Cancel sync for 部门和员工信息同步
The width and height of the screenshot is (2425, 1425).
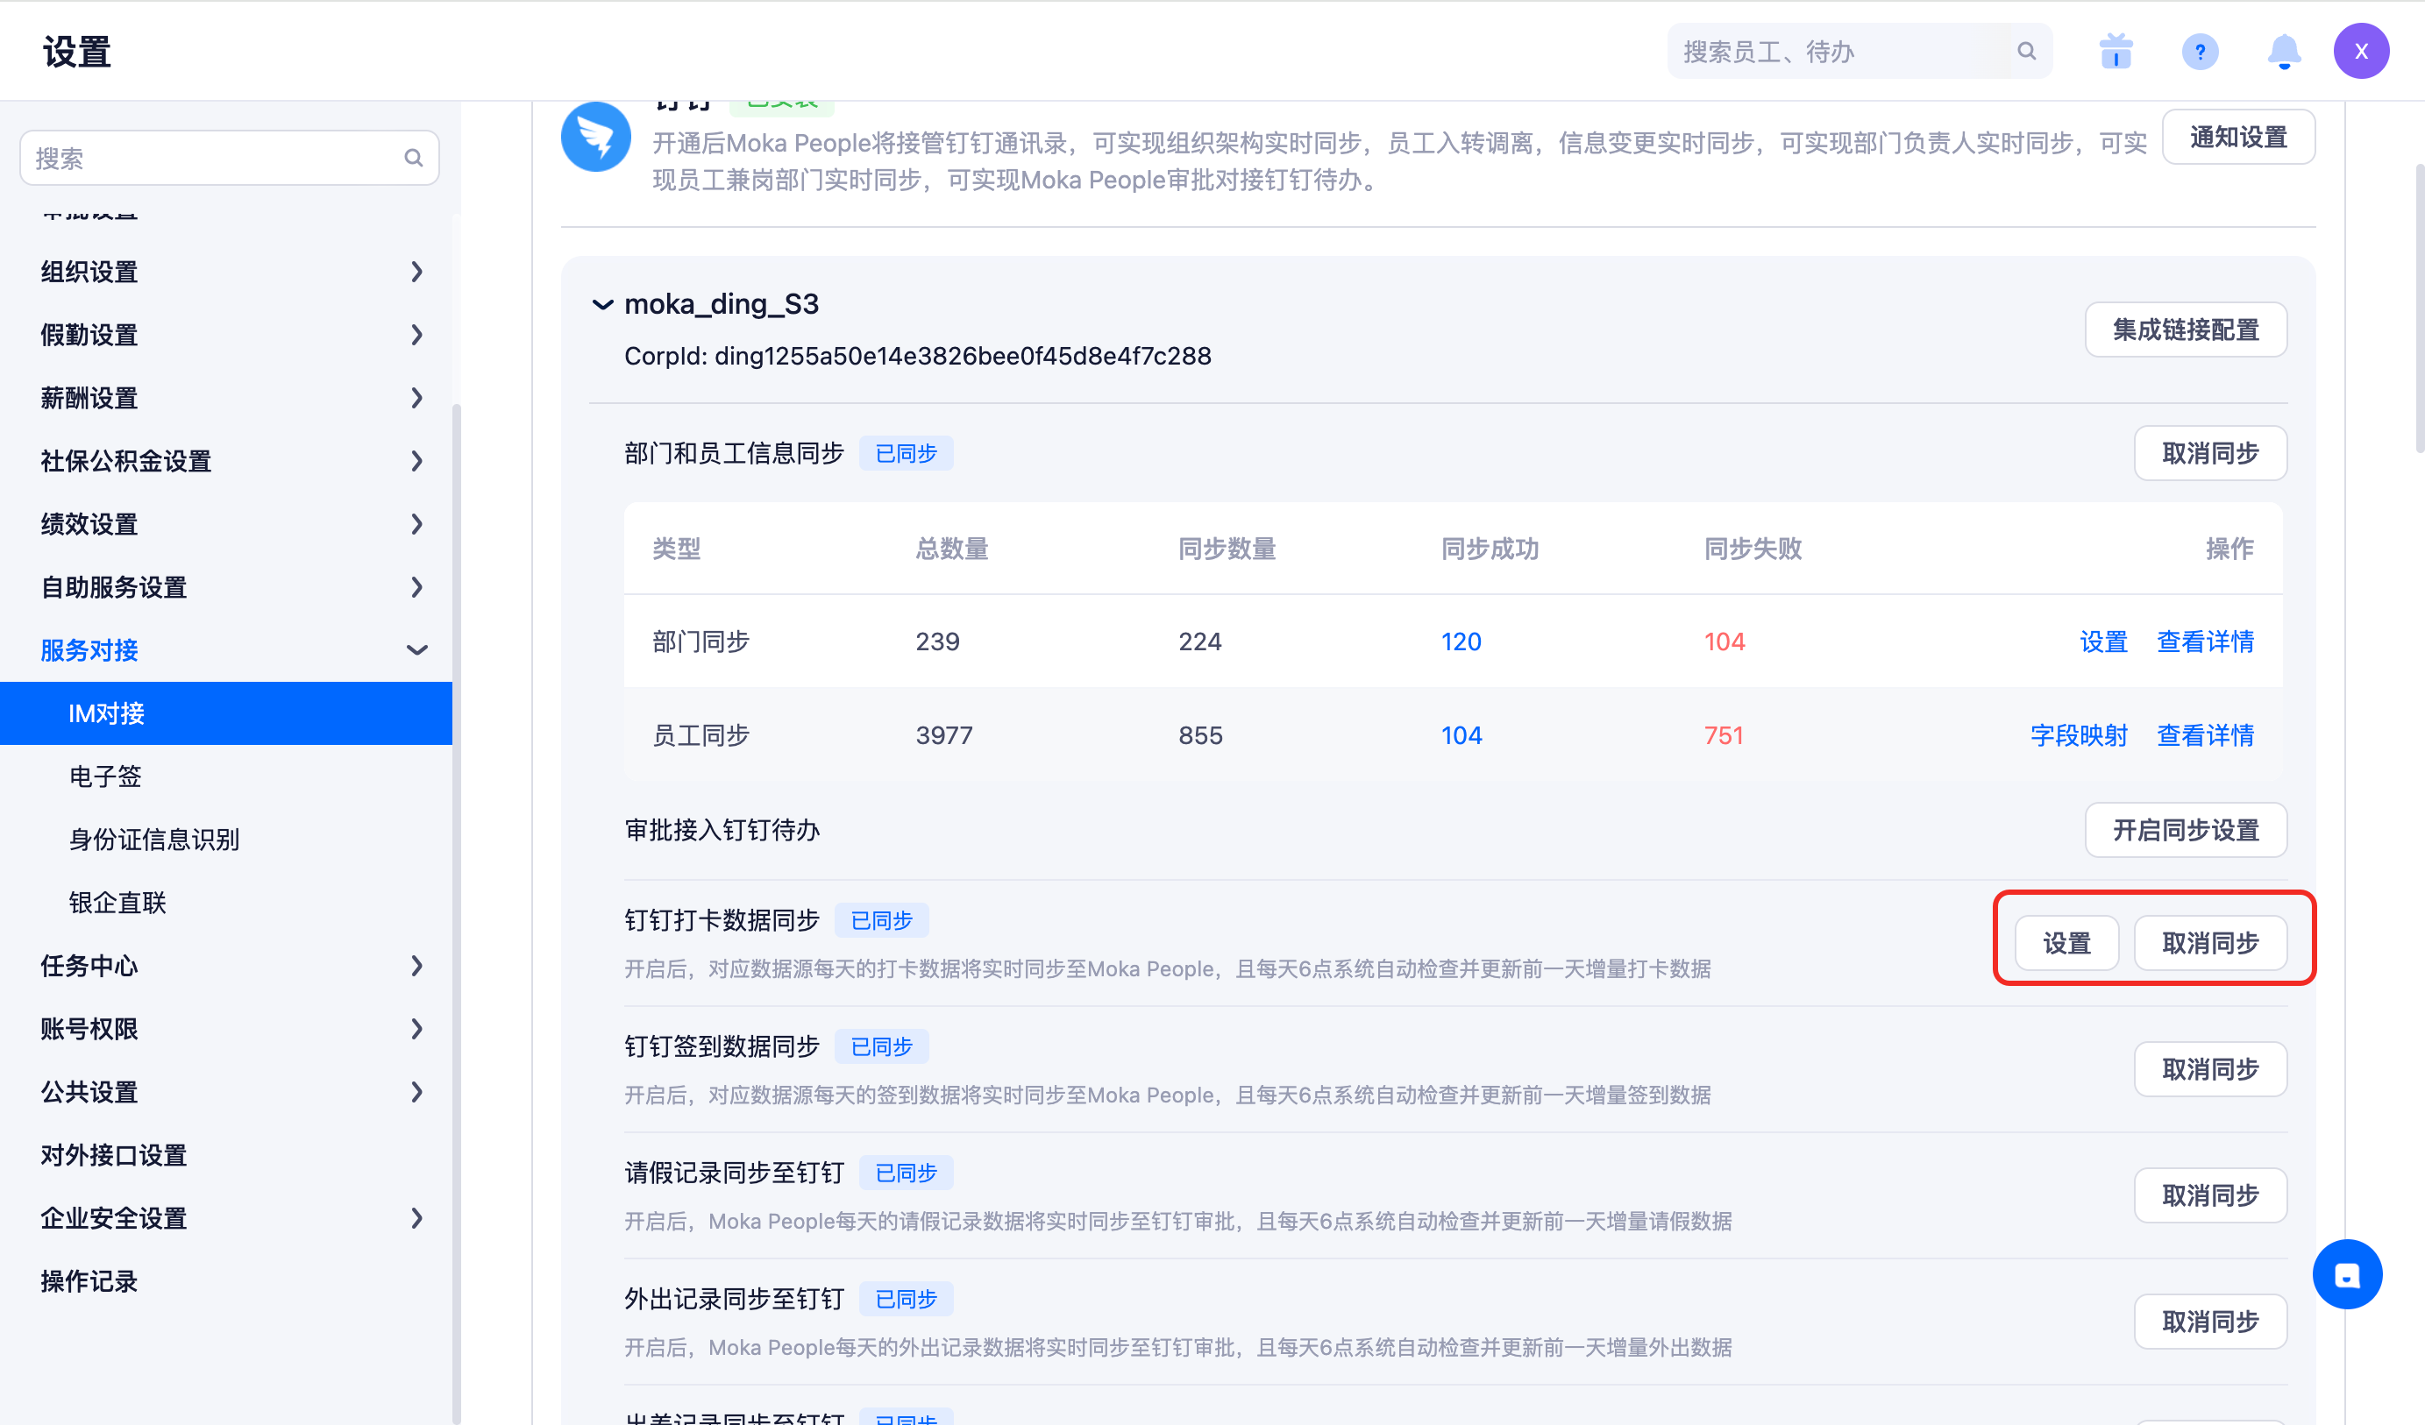2210,453
